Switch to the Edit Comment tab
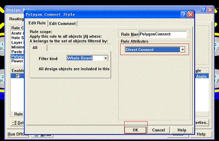The image size is (219, 141). point(62,24)
